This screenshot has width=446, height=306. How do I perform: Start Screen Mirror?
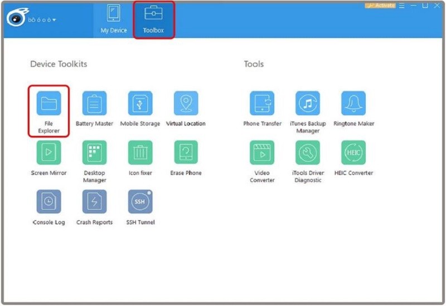click(x=49, y=152)
